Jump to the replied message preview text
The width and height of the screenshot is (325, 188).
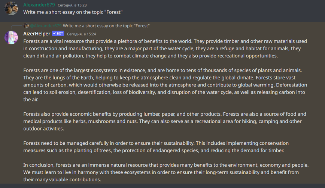tap(106, 26)
